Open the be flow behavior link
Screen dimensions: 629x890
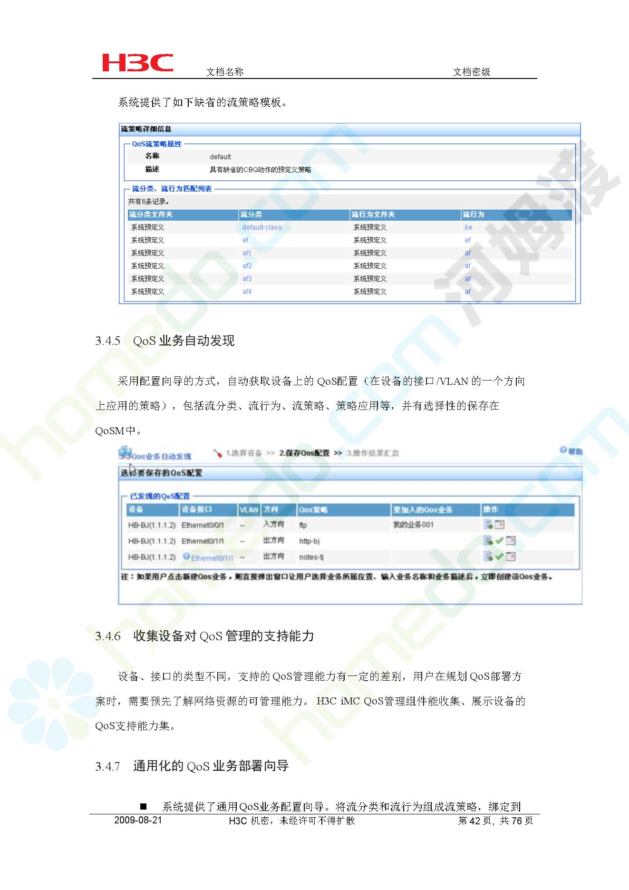point(468,227)
